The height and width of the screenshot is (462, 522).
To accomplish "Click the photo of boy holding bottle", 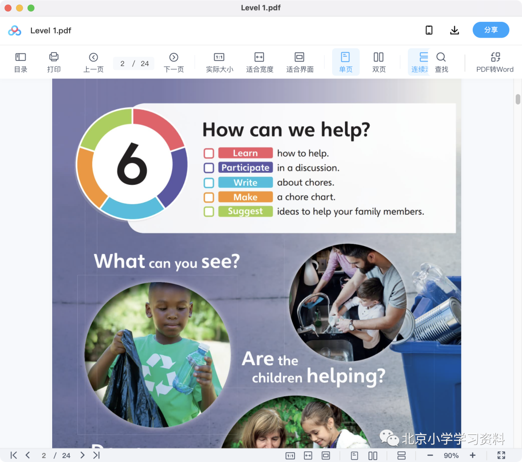I will click(158, 355).
